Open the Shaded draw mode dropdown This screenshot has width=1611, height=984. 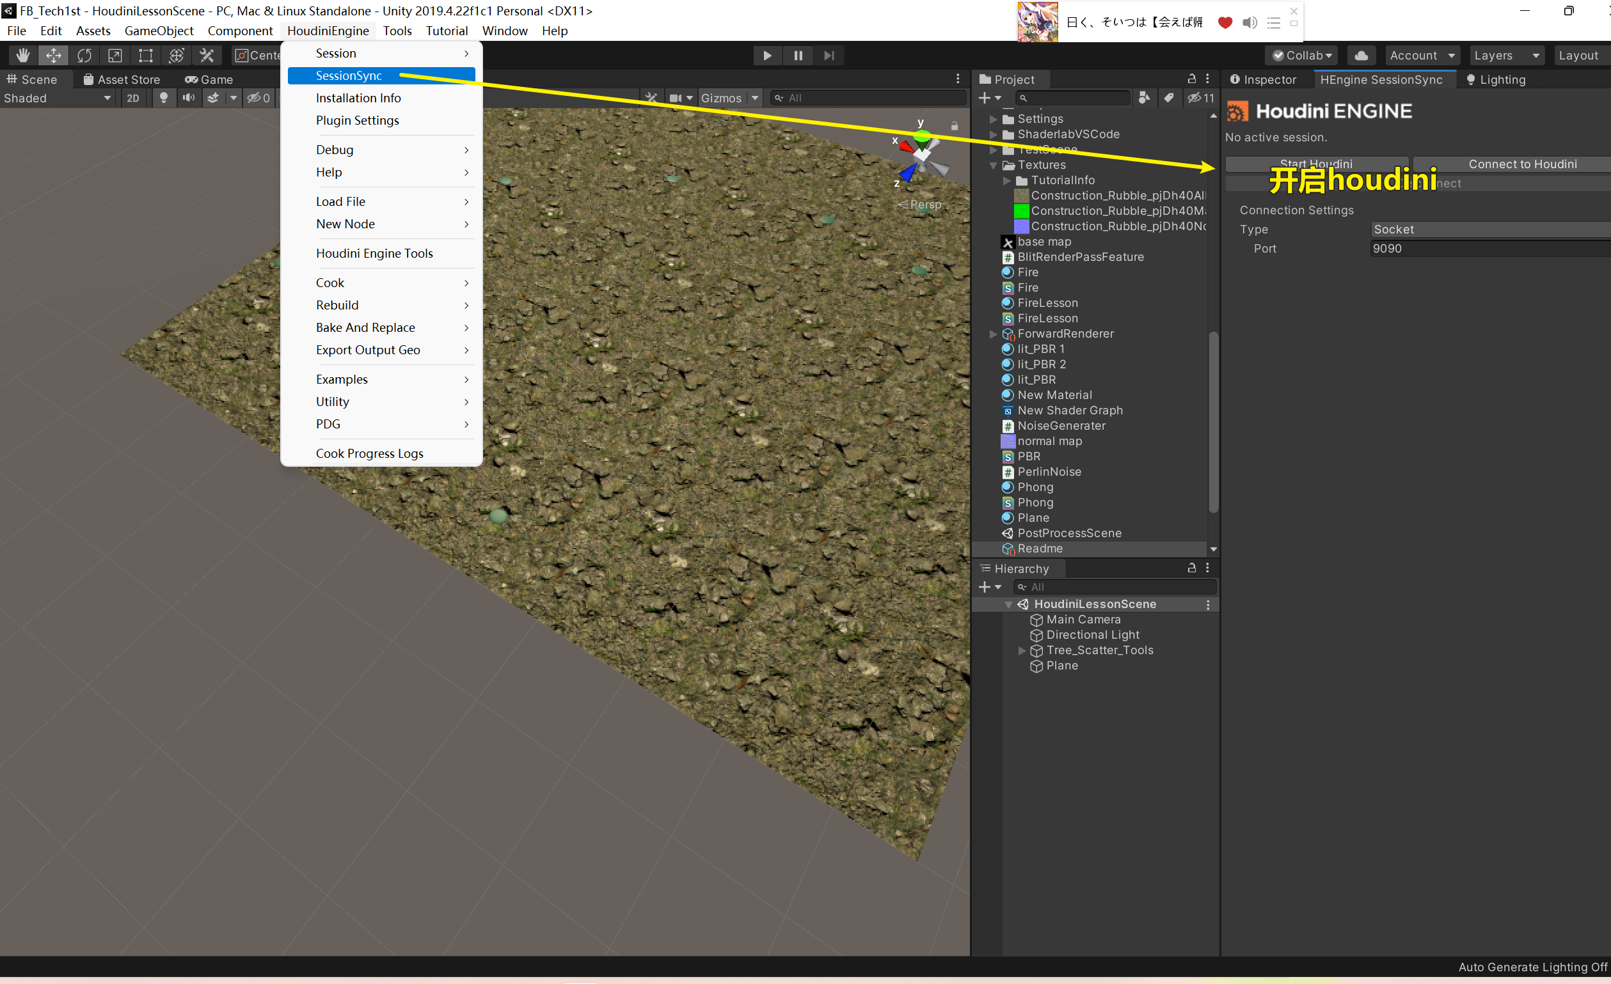(x=58, y=98)
